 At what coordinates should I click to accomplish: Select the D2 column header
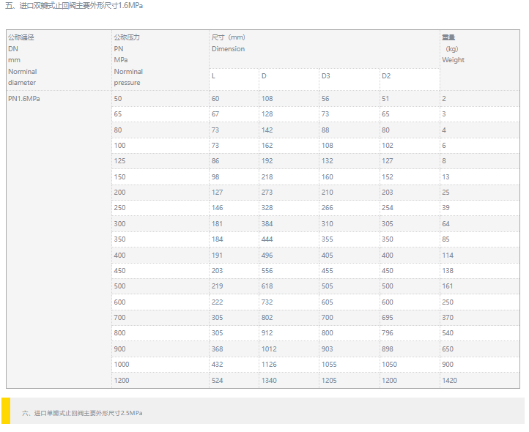386,76
